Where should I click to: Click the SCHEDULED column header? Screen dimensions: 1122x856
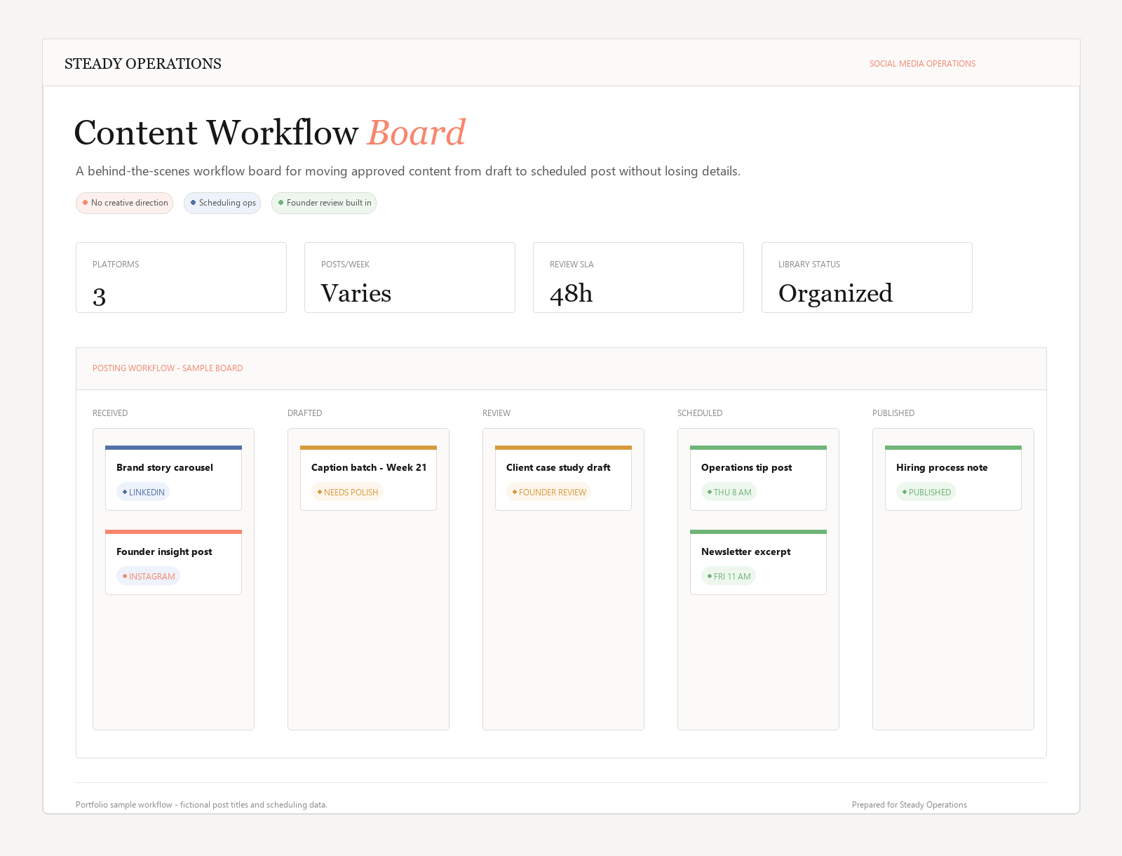[x=700, y=413]
